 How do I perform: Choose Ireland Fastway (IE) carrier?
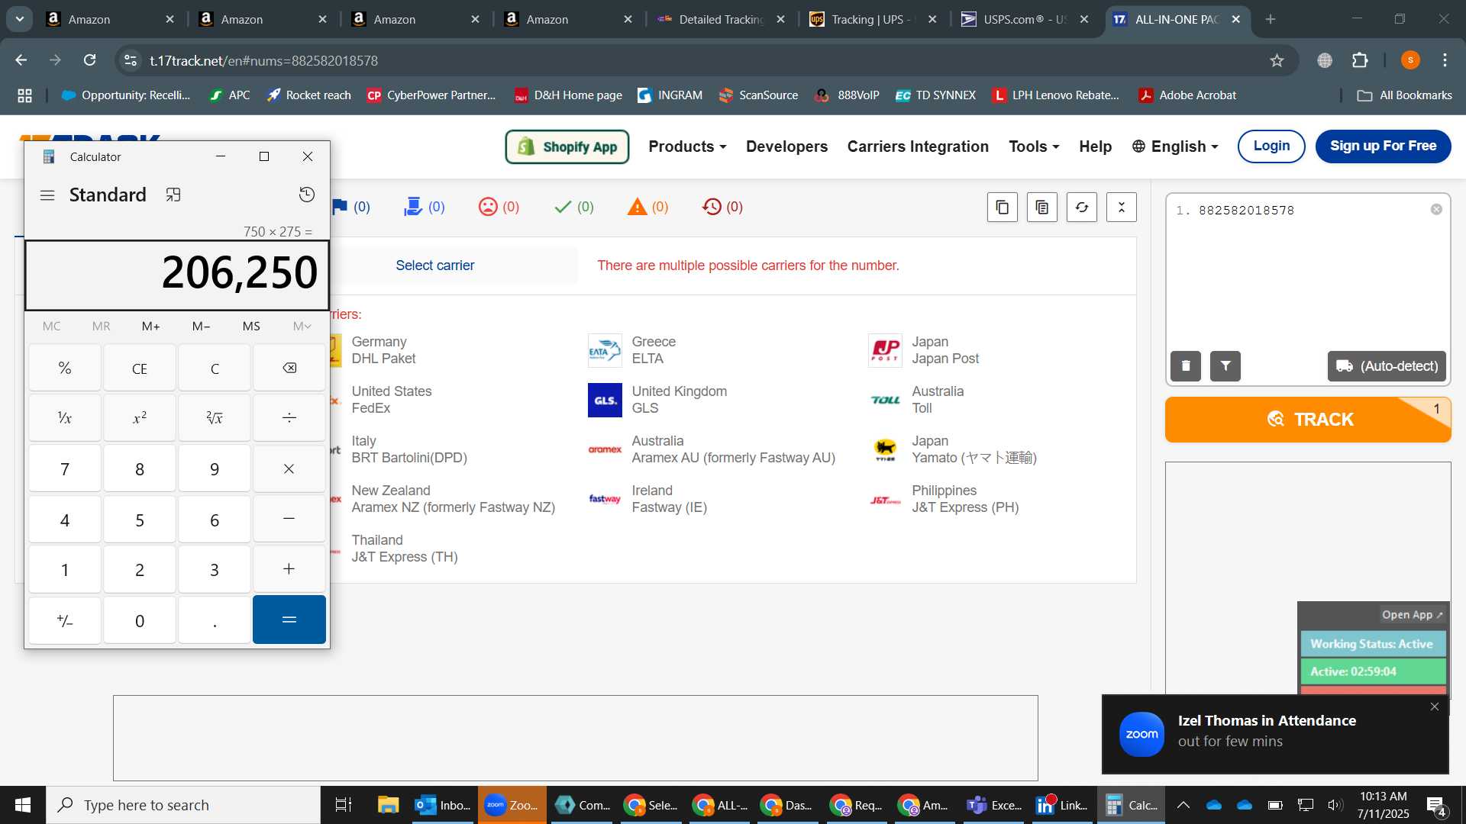[x=647, y=499]
